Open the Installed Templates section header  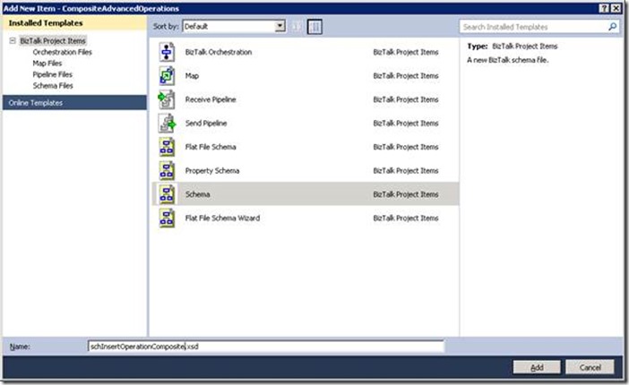click(x=74, y=23)
